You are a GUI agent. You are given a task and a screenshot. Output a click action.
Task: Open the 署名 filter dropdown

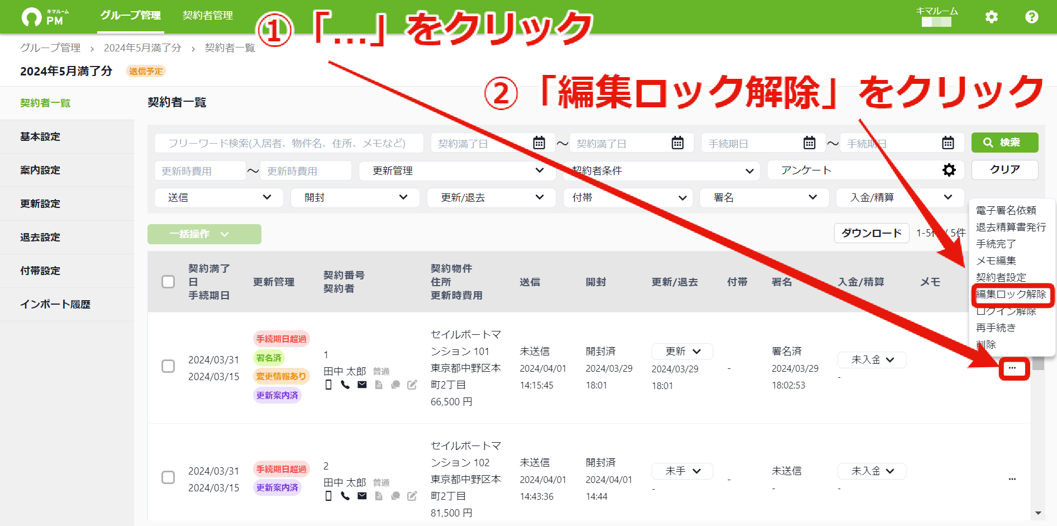764,197
